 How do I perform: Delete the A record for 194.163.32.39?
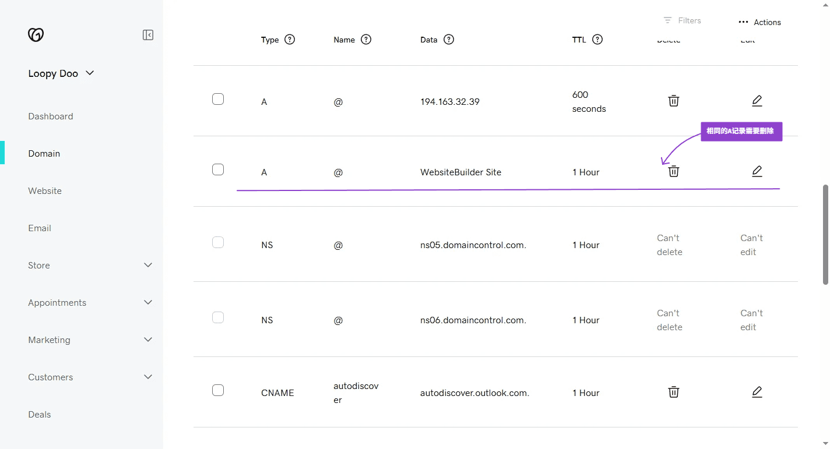pyautogui.click(x=673, y=101)
